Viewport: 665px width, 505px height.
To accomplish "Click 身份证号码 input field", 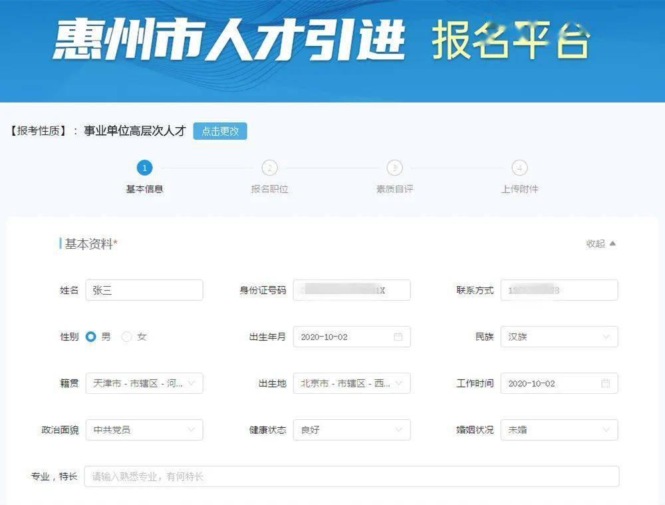I will [x=351, y=290].
